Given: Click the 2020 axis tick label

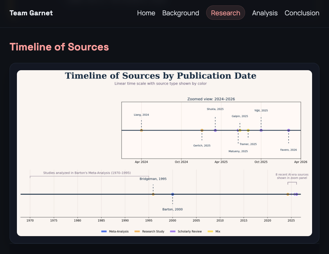Looking at the screenshot, I should pyautogui.click(x=267, y=220).
